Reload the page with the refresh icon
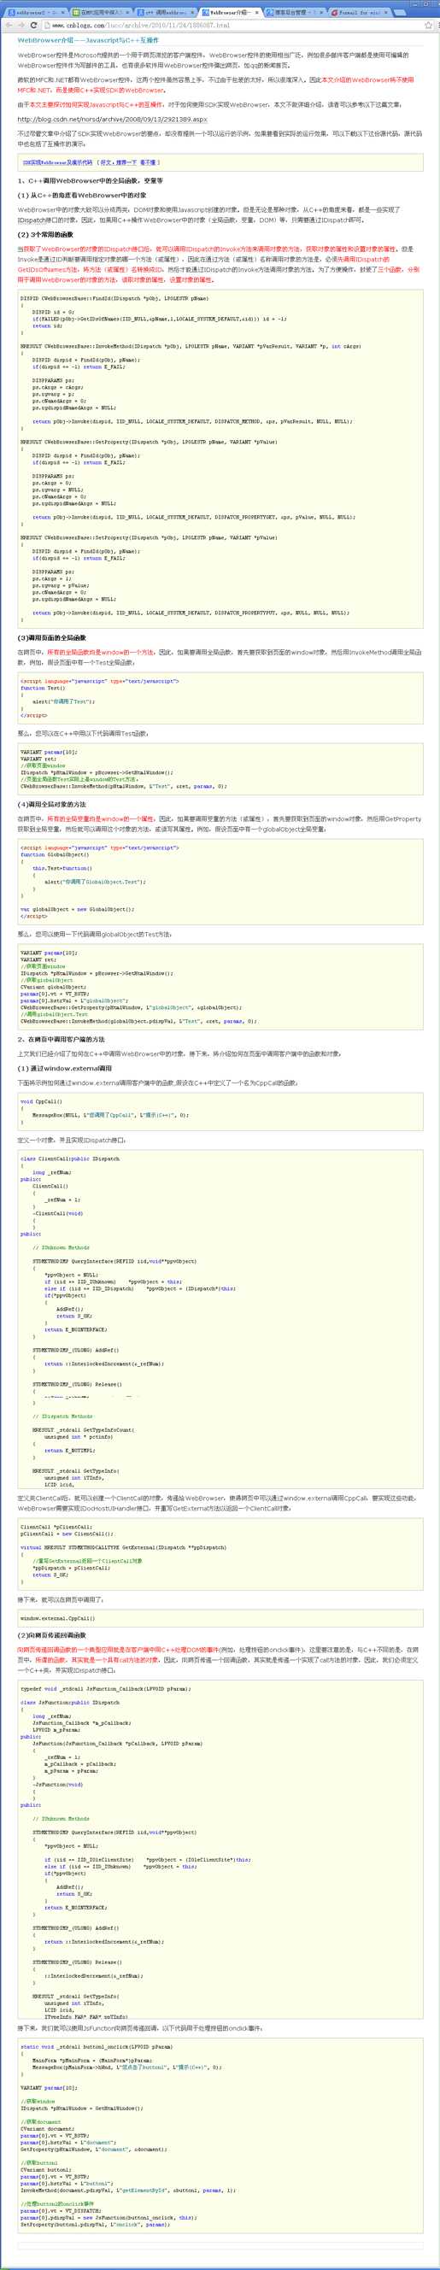The width and height of the screenshot is (440, 2270). [33, 25]
